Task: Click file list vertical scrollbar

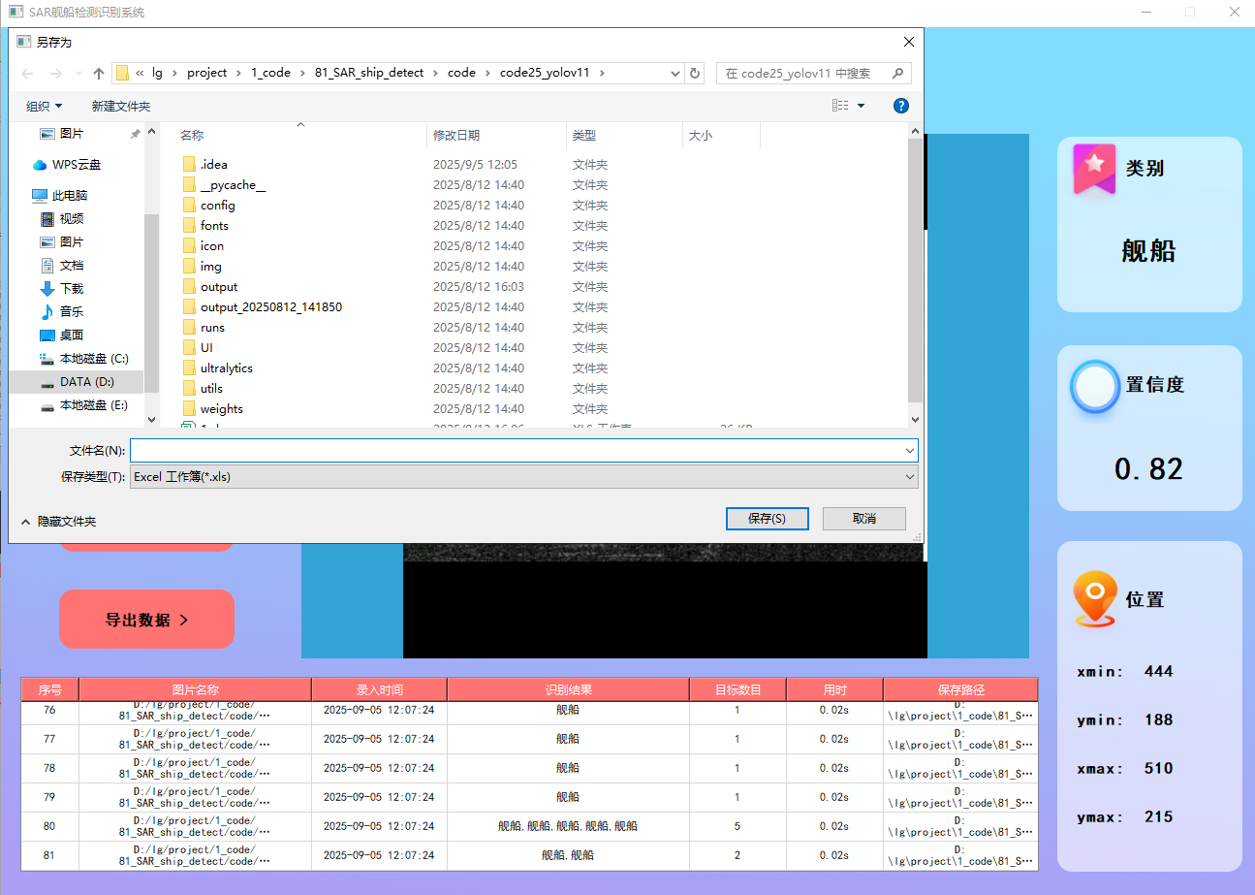Action: coord(915,270)
